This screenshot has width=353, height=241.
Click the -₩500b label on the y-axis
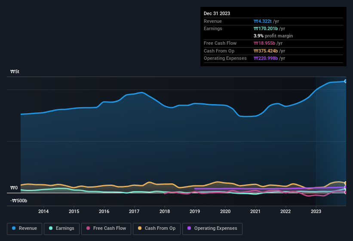[18, 201]
